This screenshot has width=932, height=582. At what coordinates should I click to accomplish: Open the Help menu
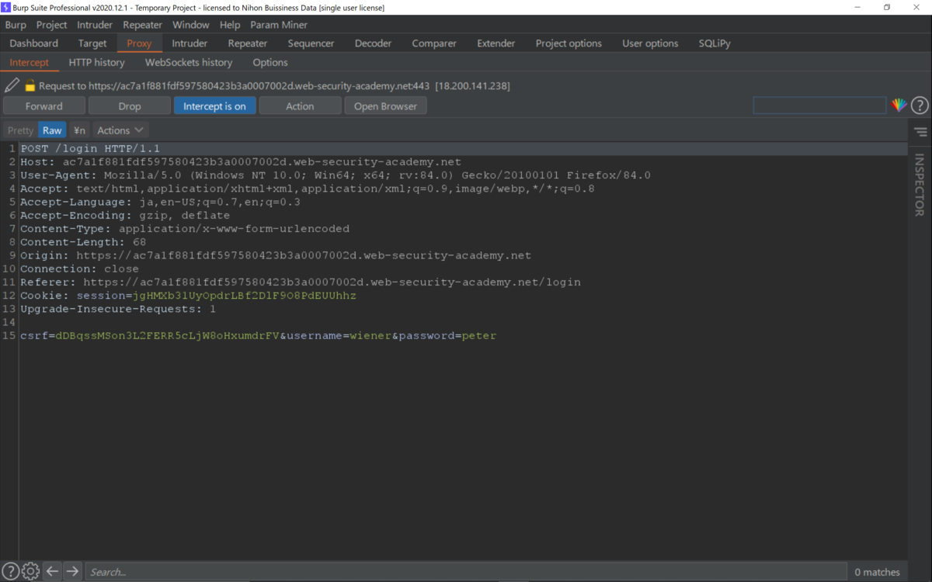230,25
